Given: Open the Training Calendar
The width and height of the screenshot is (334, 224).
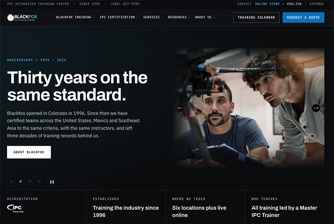Looking at the screenshot, I should 256,18.
